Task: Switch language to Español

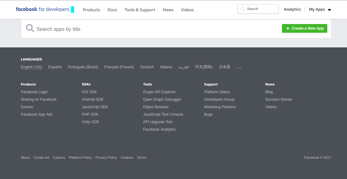Action: click(x=55, y=67)
